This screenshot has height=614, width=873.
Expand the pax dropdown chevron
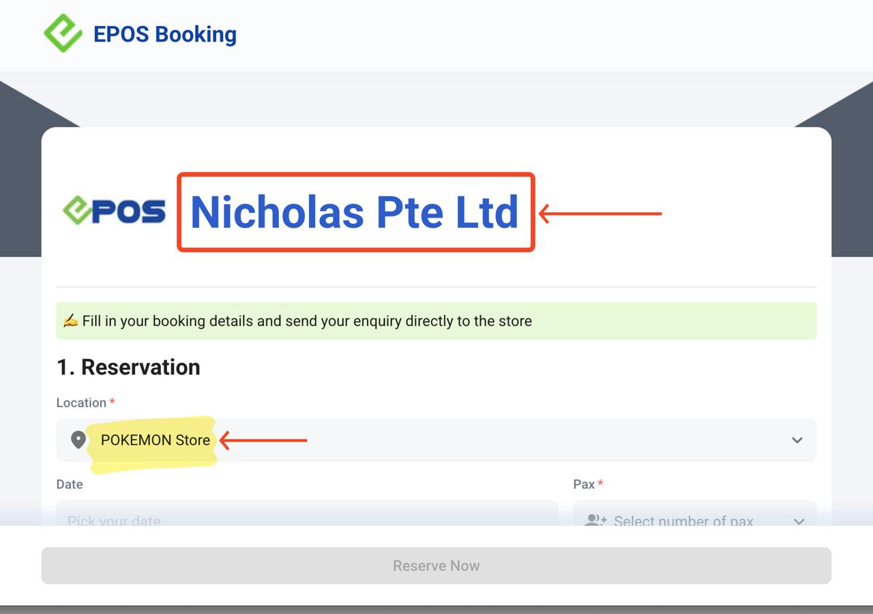799,521
